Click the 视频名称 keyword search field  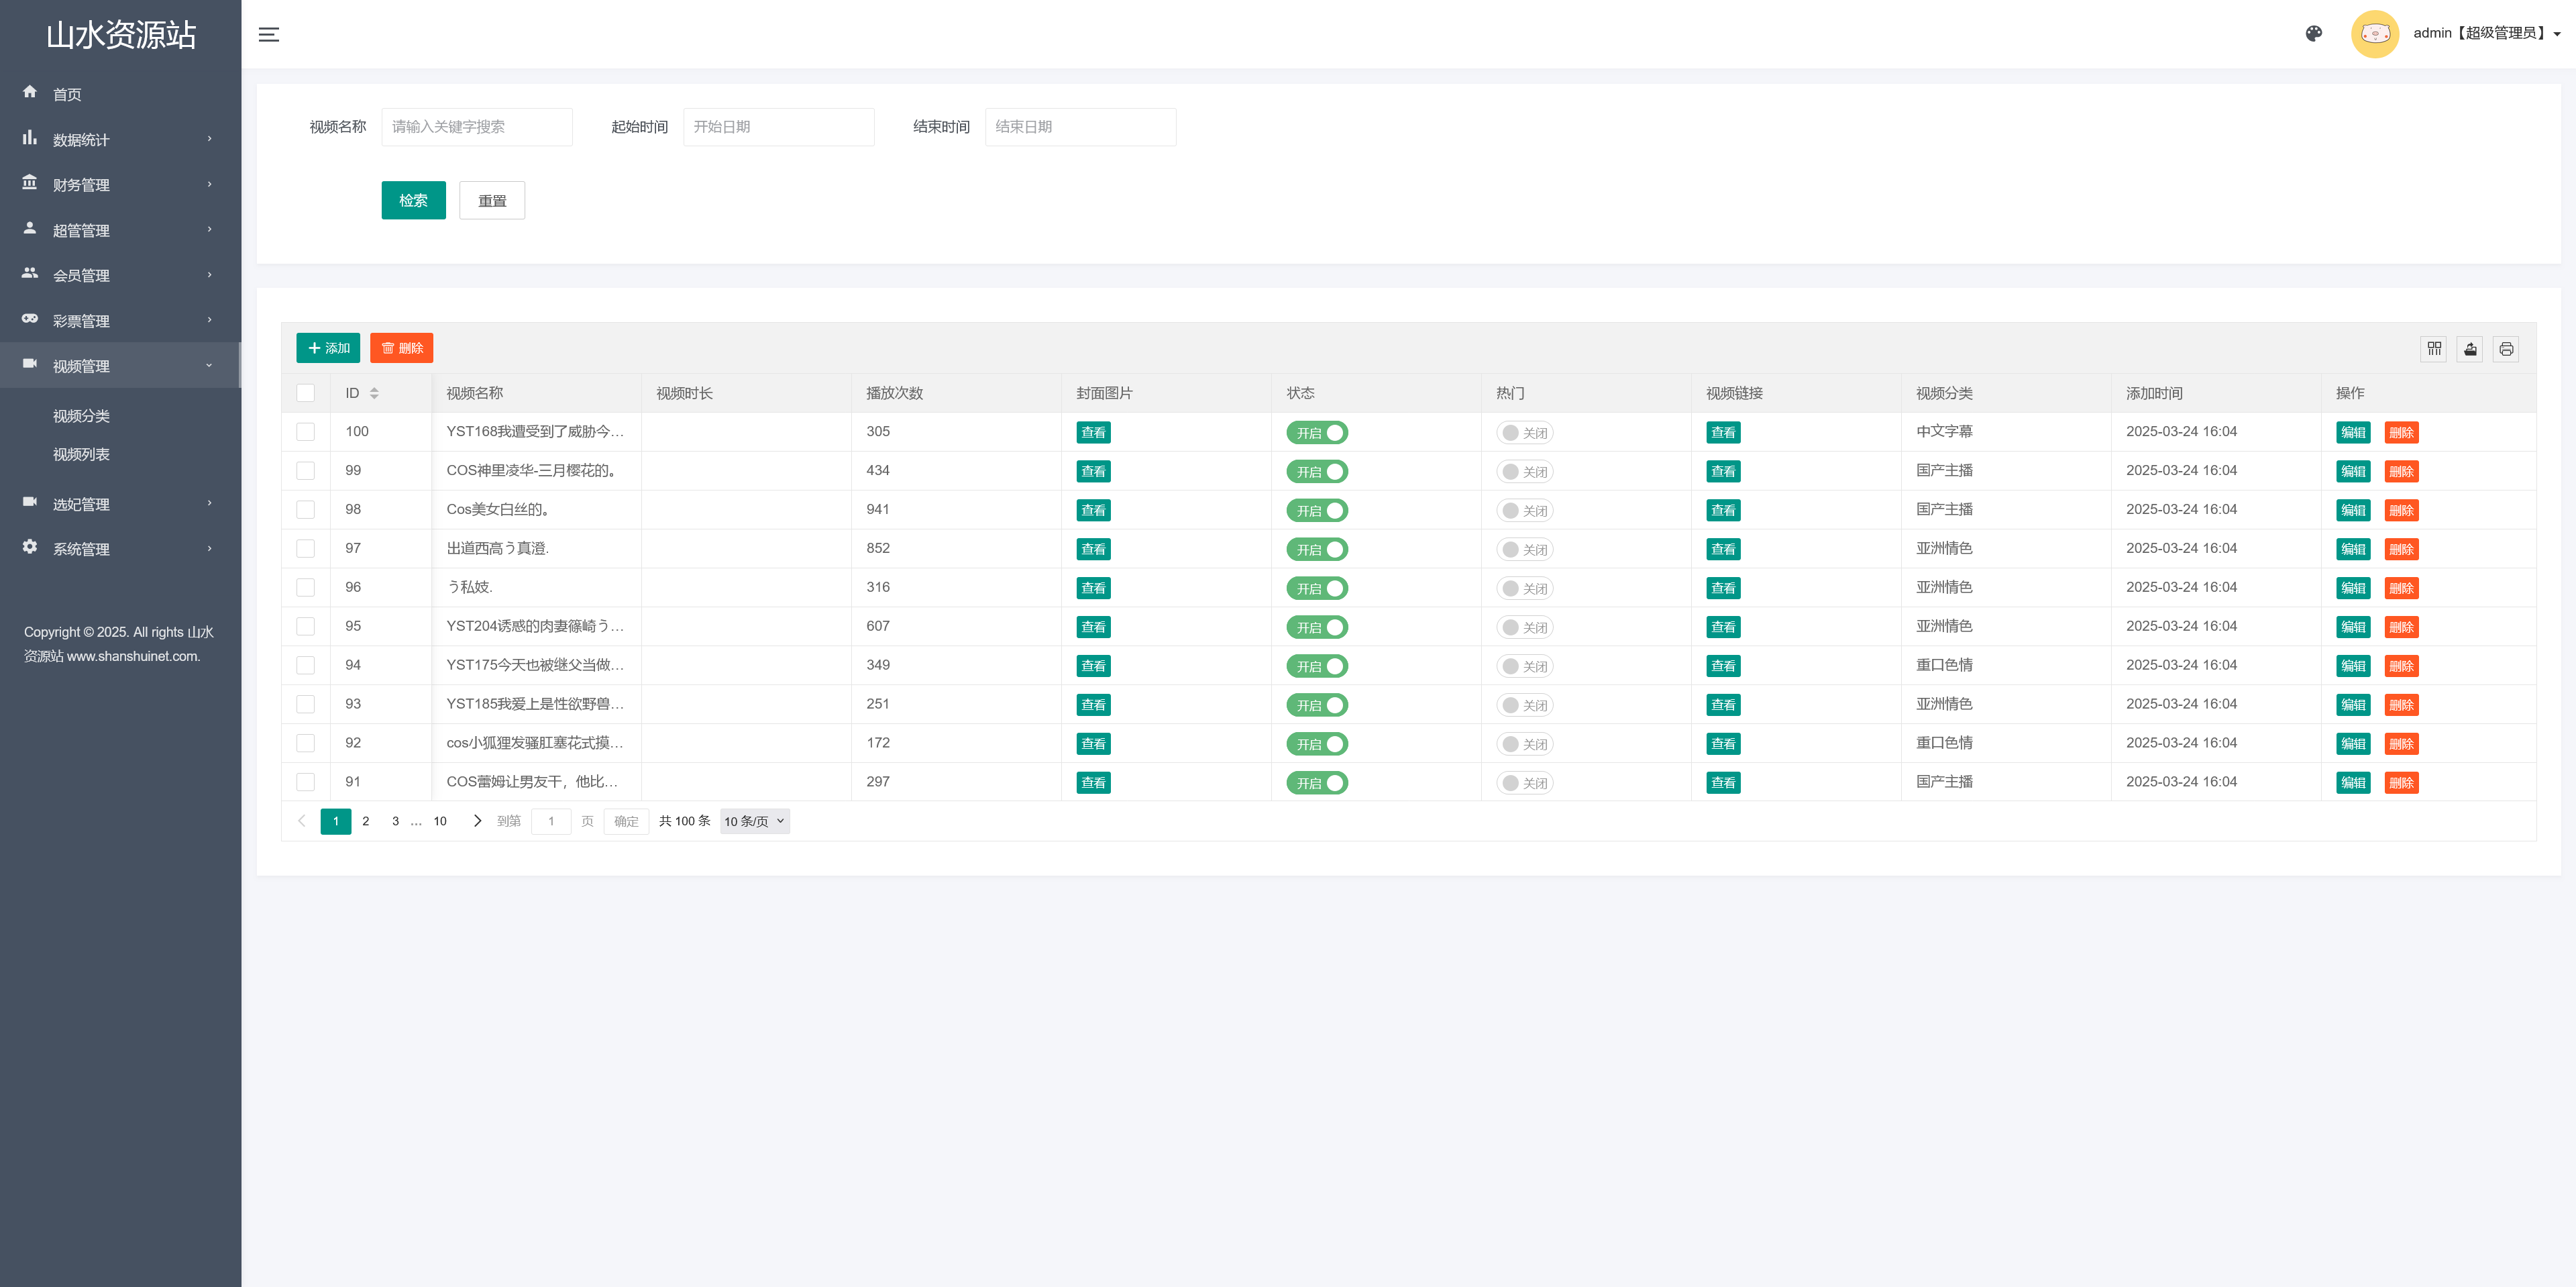click(x=477, y=127)
